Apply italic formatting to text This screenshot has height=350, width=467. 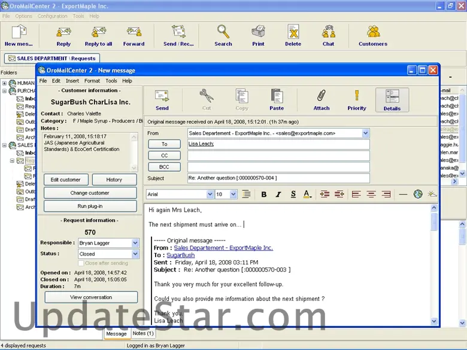[x=278, y=194]
